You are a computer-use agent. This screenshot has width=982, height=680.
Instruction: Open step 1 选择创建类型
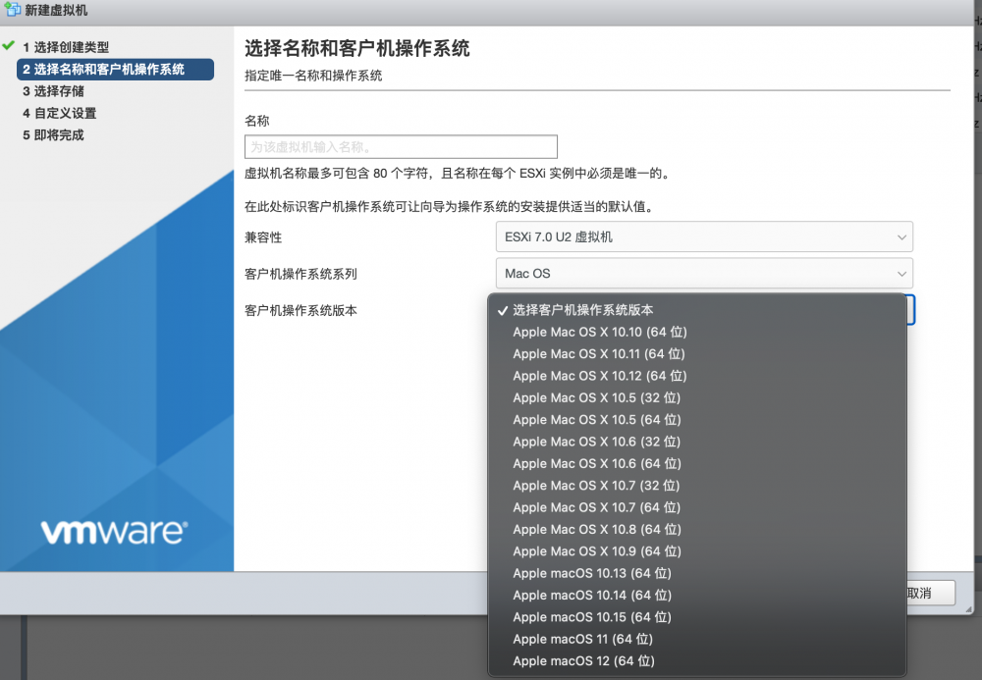pyautogui.click(x=66, y=47)
